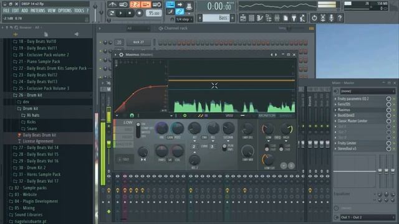The image size is (399, 224).
Task: Open the Bass pattern selector
Action: click(x=216, y=18)
